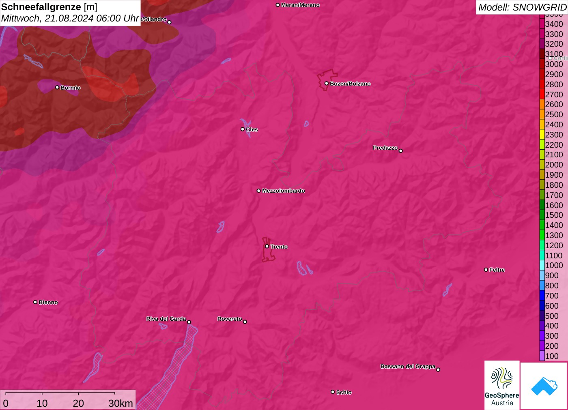Click the date 'Mittwoch, 21.08.2024 06:00 Uhr'
568x410 pixels.
click(70, 18)
